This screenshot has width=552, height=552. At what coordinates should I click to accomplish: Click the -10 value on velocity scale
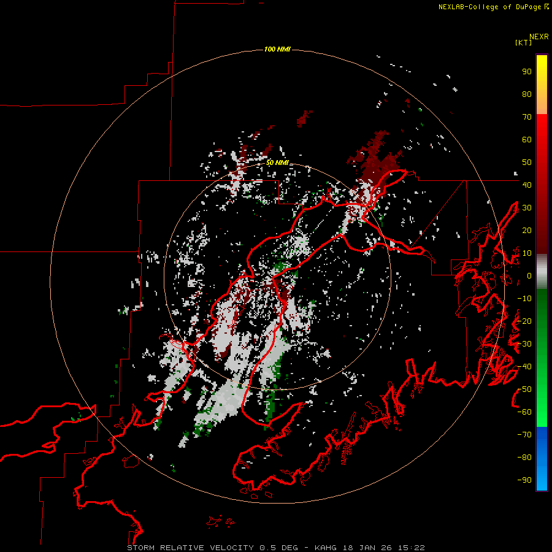pos(524,299)
